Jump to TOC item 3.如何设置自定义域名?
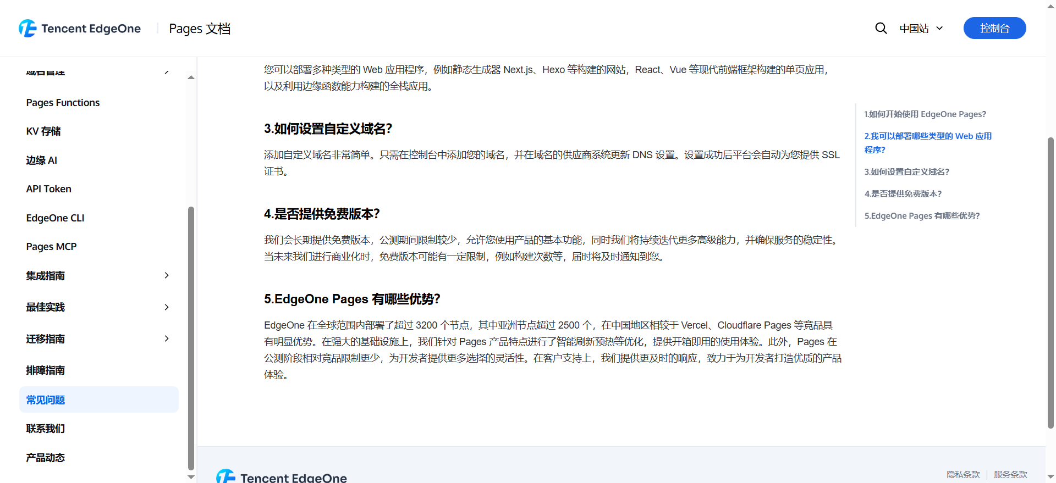 point(906,172)
